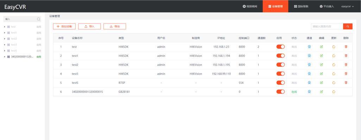Disable the test2 device toggle
Image resolution: width=361 pixels, height=140 pixels.
click(280, 65)
